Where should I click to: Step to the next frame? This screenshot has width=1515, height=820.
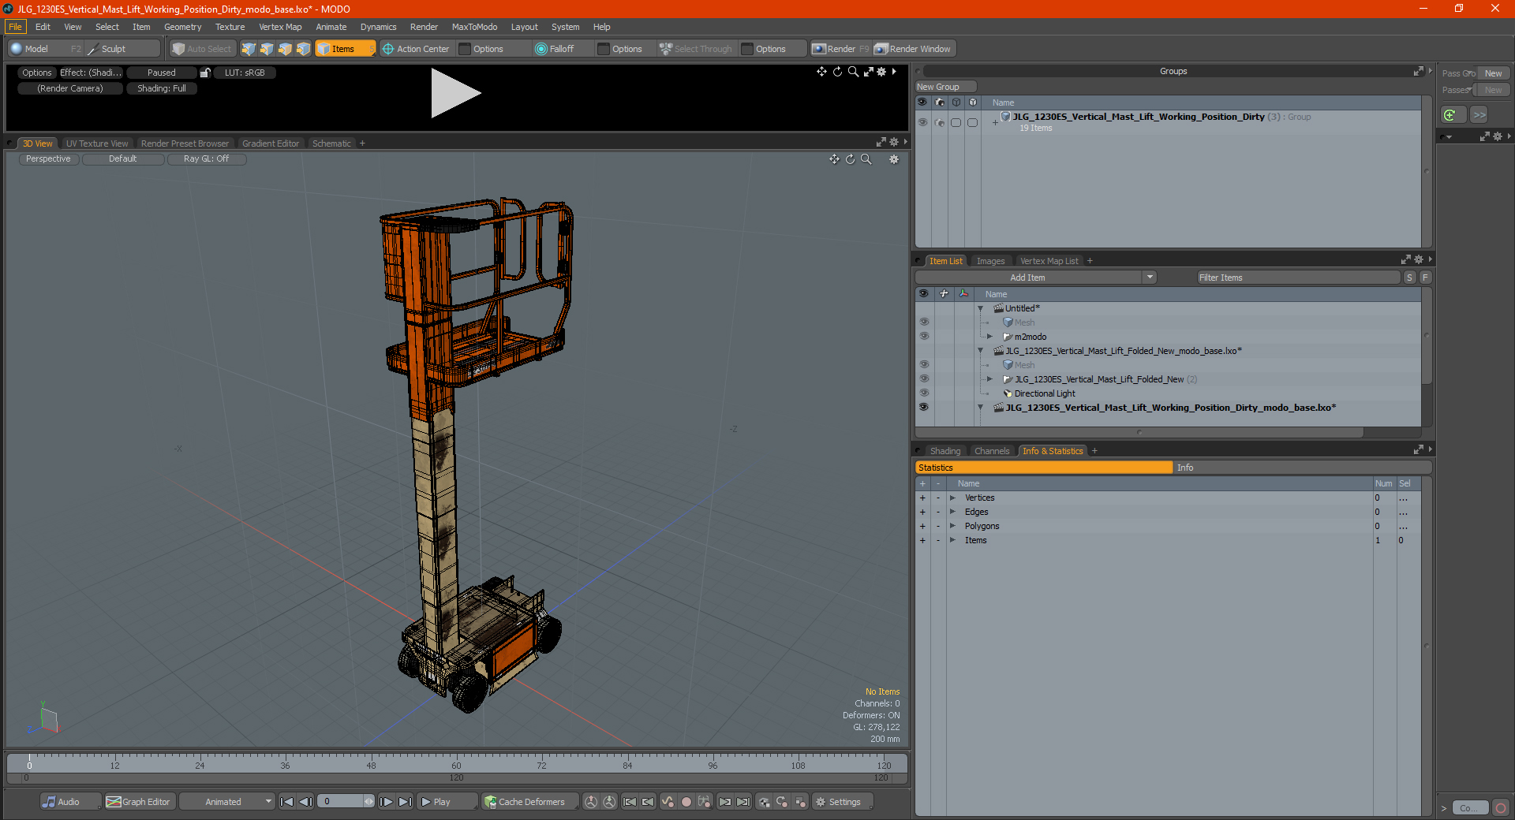pos(386,802)
